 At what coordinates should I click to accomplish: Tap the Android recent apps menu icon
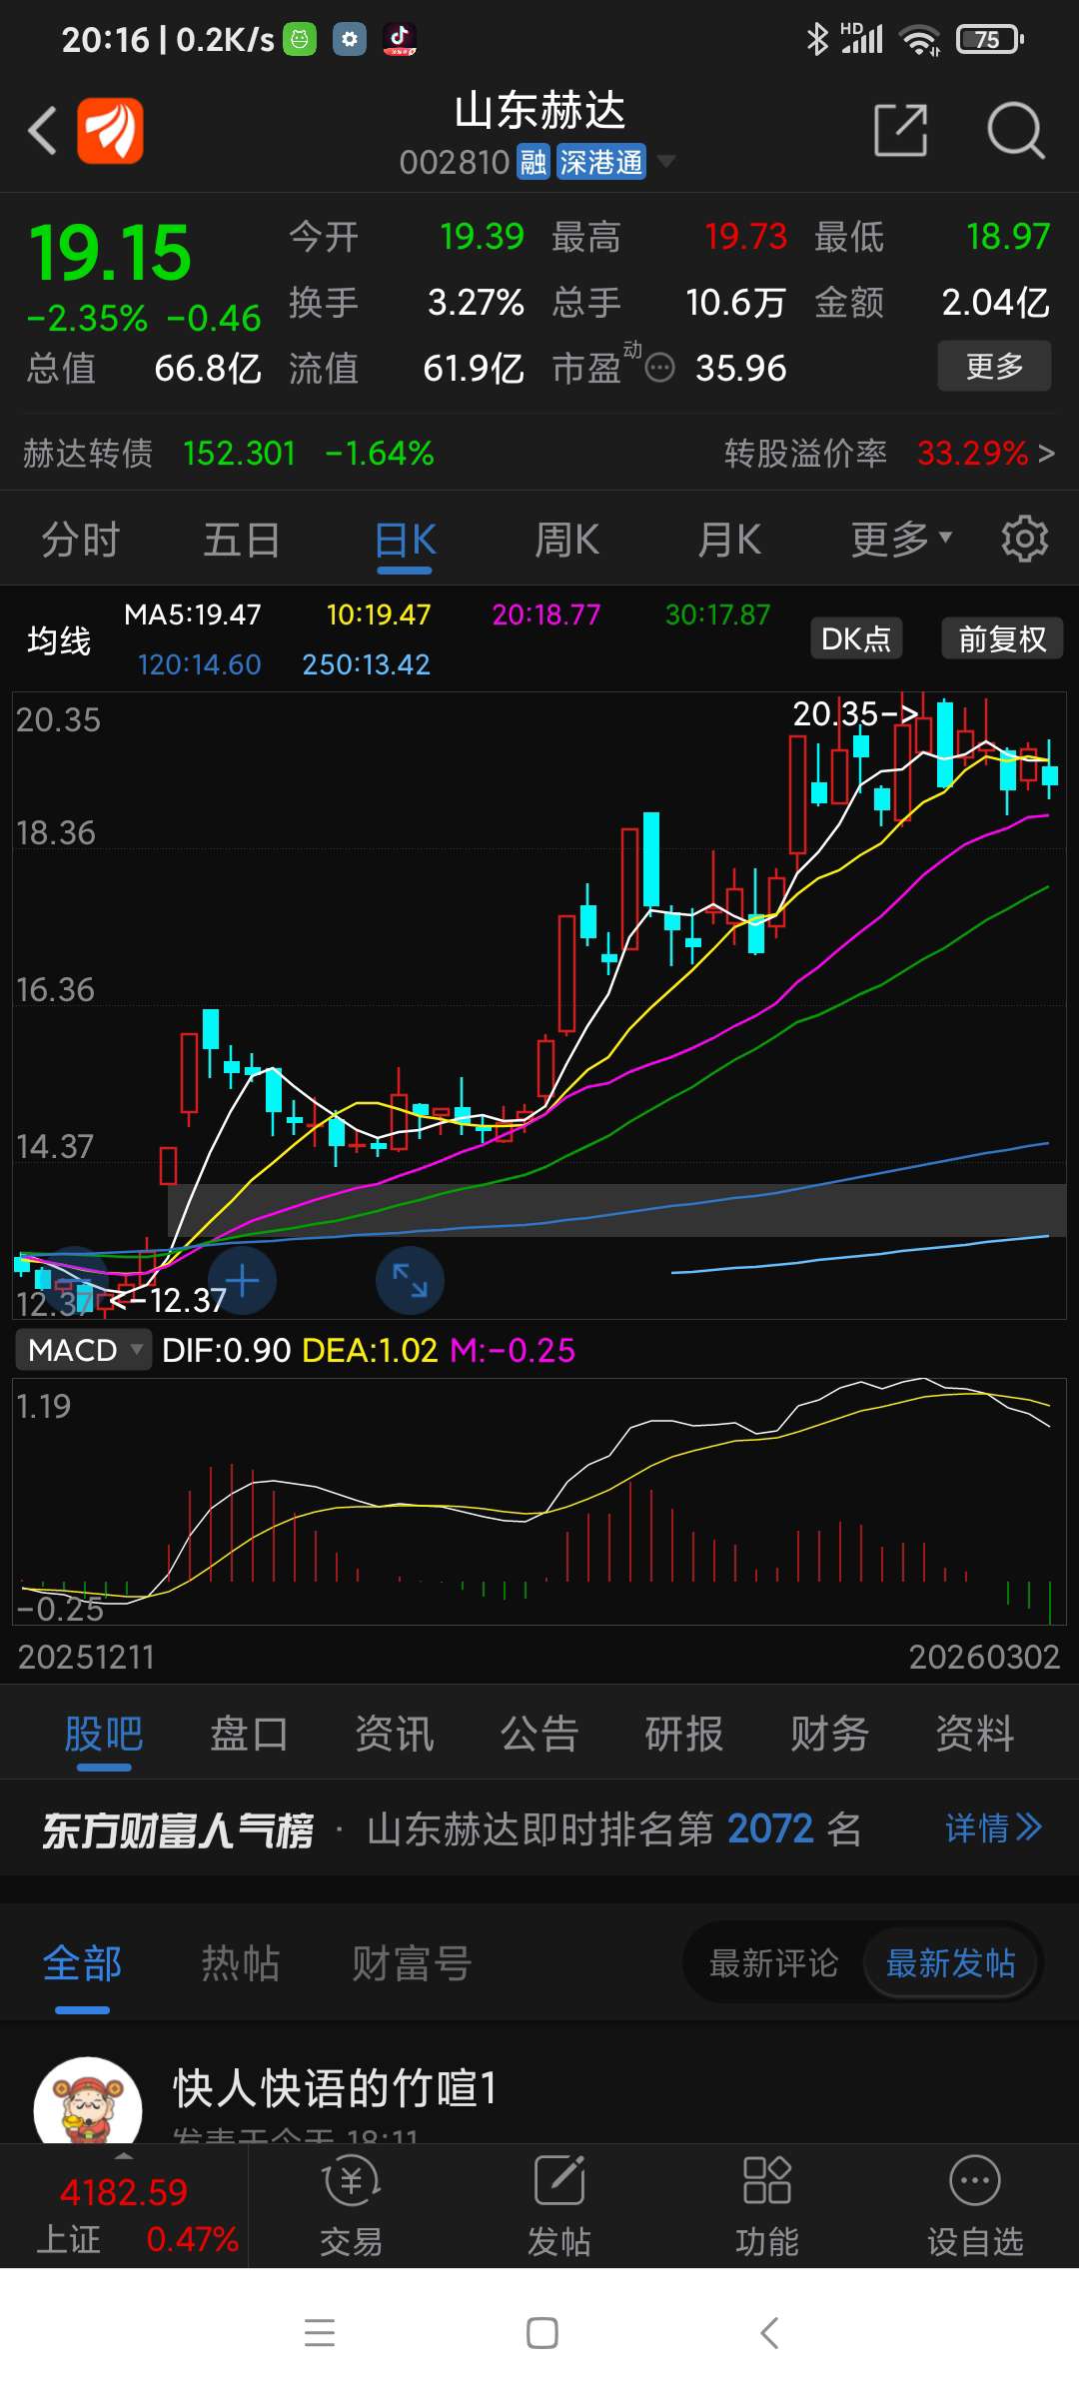point(320,2333)
